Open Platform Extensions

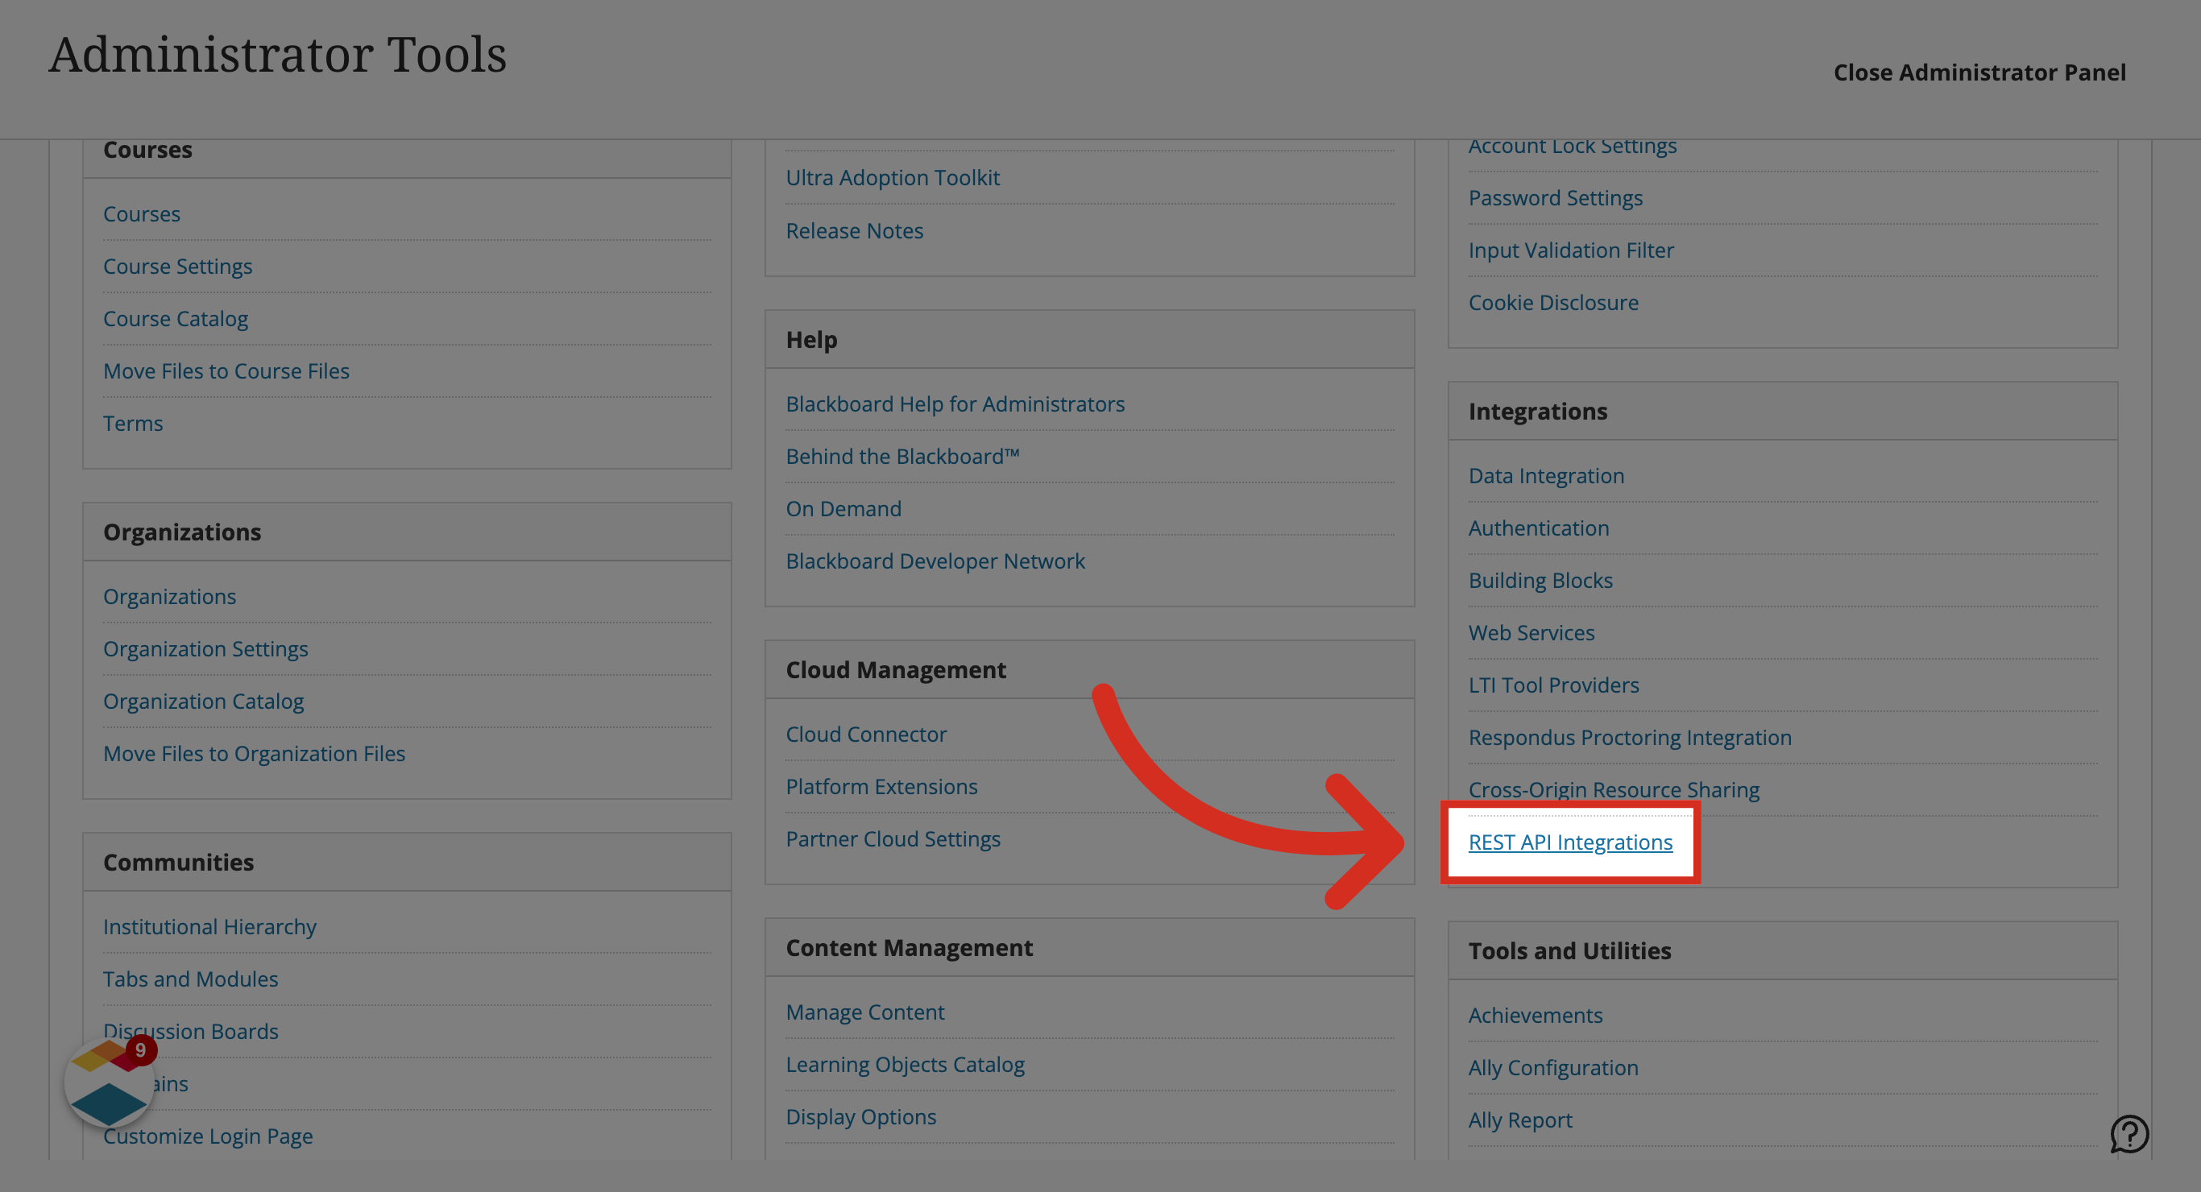881,786
